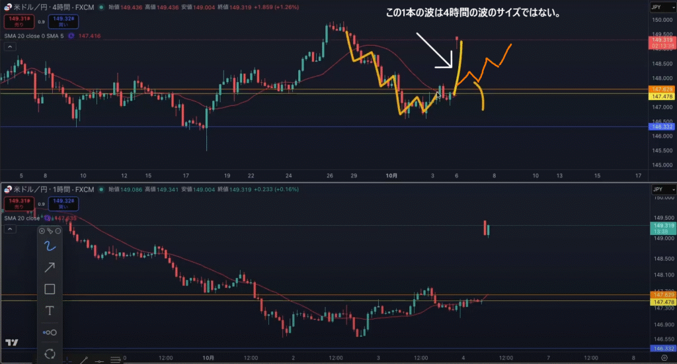Open the JPY currency dropdown on top chart
This screenshot has height=364, width=677.
(x=658, y=7)
